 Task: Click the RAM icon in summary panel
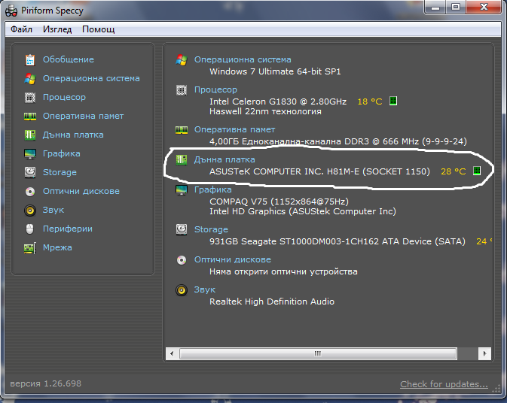tap(182, 130)
